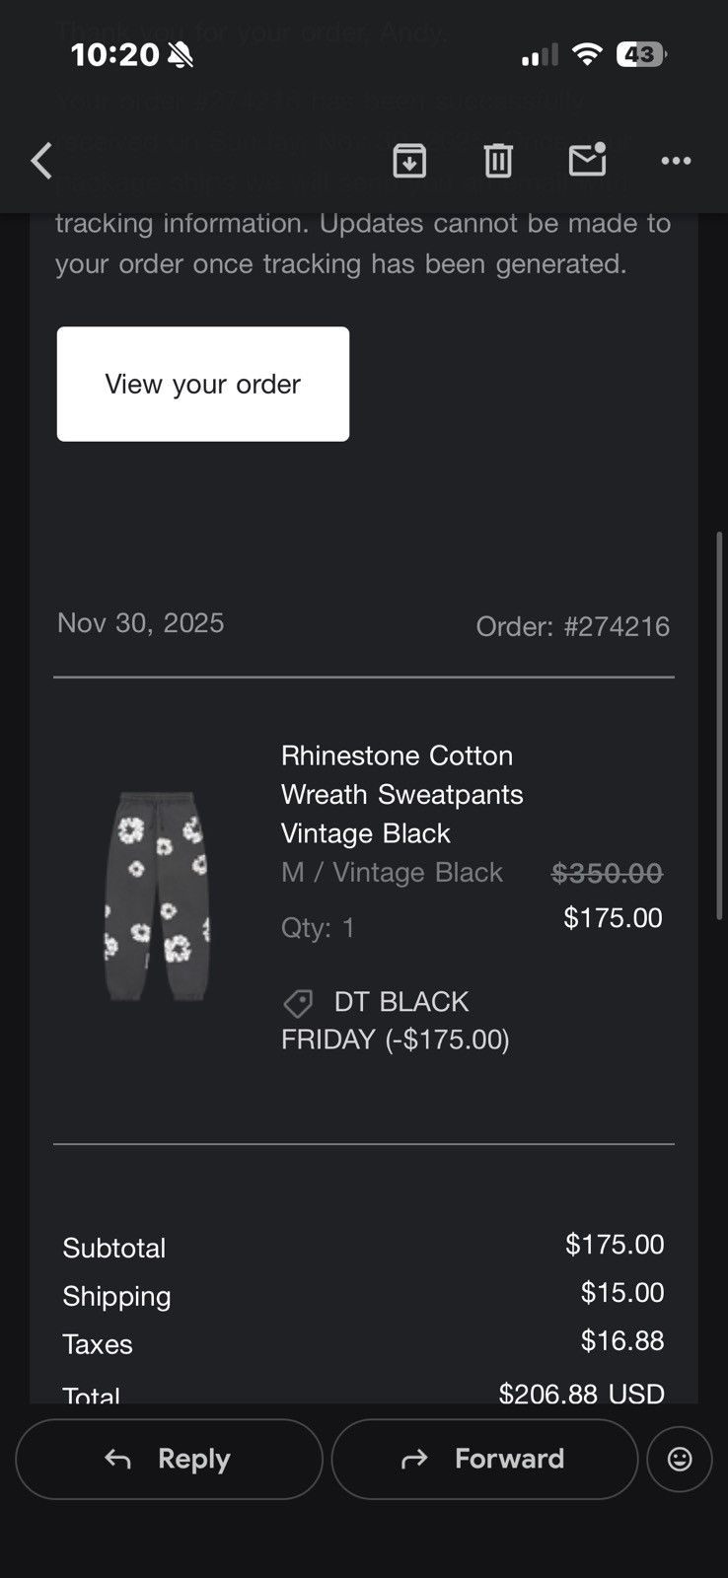This screenshot has height=1578, width=728.
Task: Forward this order confirmation email
Action: pos(484,1459)
